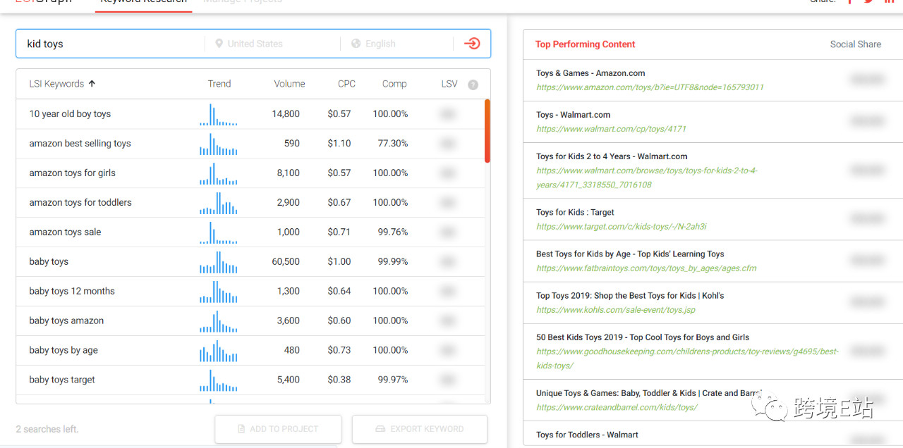
Task: Click the Top Performing Content heading
Action: (586, 44)
